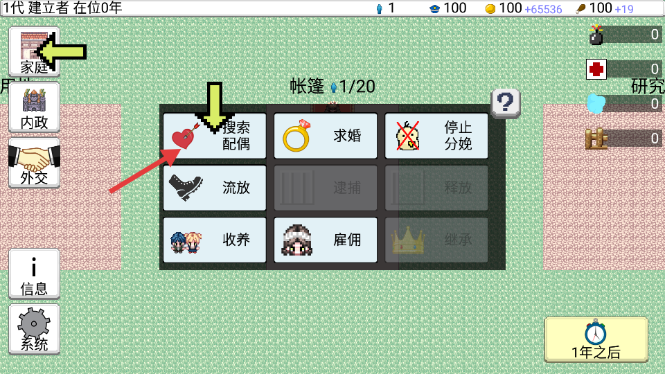Choose 求婚 ring option
The height and width of the screenshot is (374, 665).
pos(326,136)
